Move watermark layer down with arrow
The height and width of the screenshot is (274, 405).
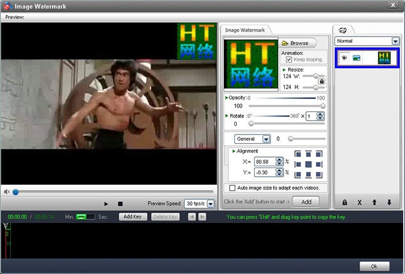pos(389,203)
